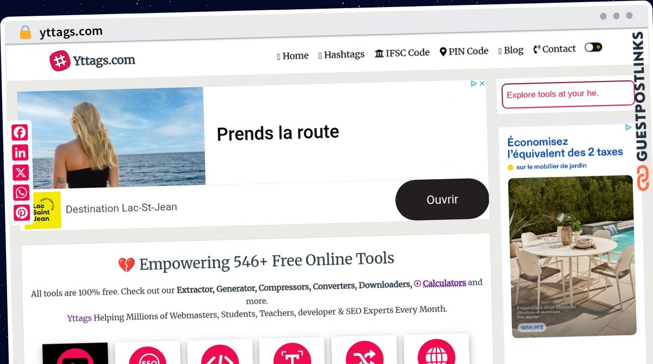653x364 pixels.
Task: Toggle dark mode switch in navbar
Action: 593,47
